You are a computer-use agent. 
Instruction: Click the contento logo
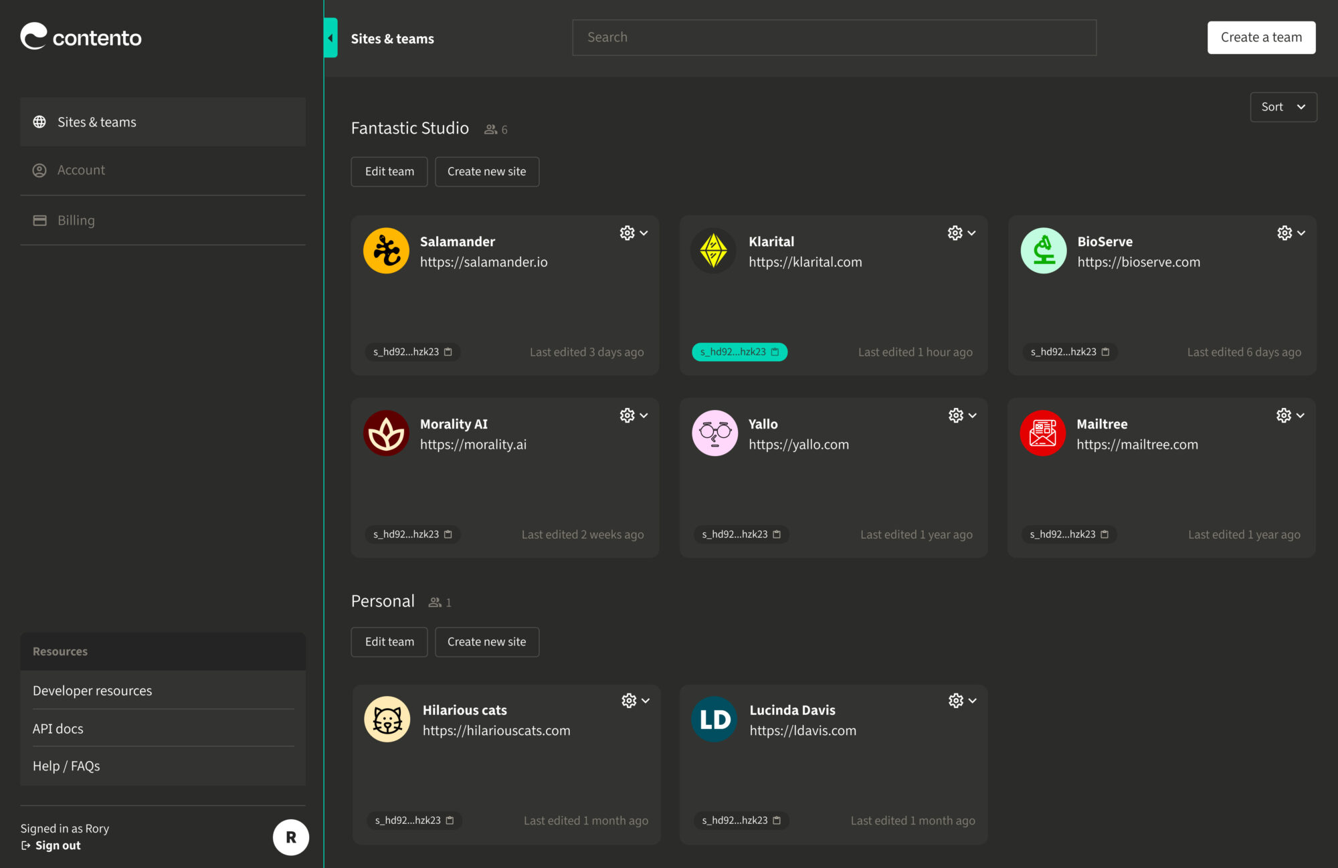pyautogui.click(x=81, y=37)
